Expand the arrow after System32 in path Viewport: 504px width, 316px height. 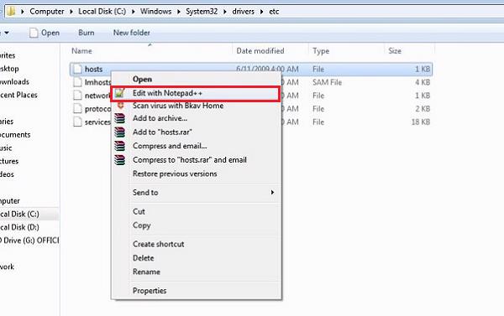pos(225,12)
